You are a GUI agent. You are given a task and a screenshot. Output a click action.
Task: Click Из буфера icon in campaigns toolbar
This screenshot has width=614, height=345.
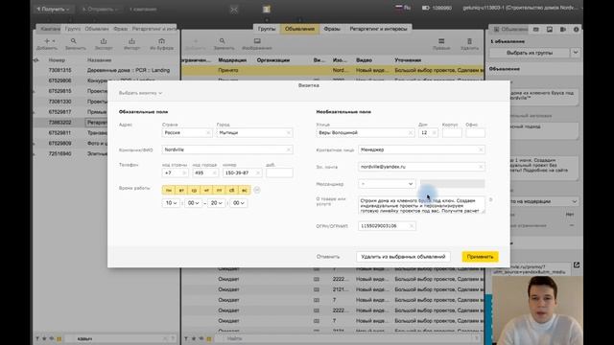[162, 41]
